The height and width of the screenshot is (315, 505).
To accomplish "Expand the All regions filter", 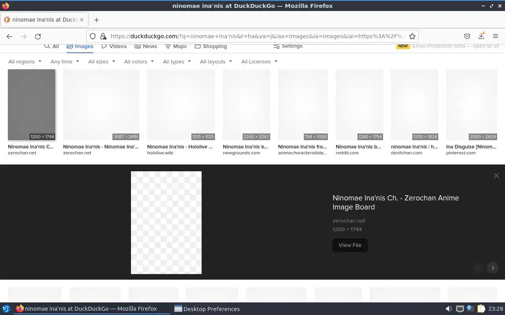I will 25,61.
